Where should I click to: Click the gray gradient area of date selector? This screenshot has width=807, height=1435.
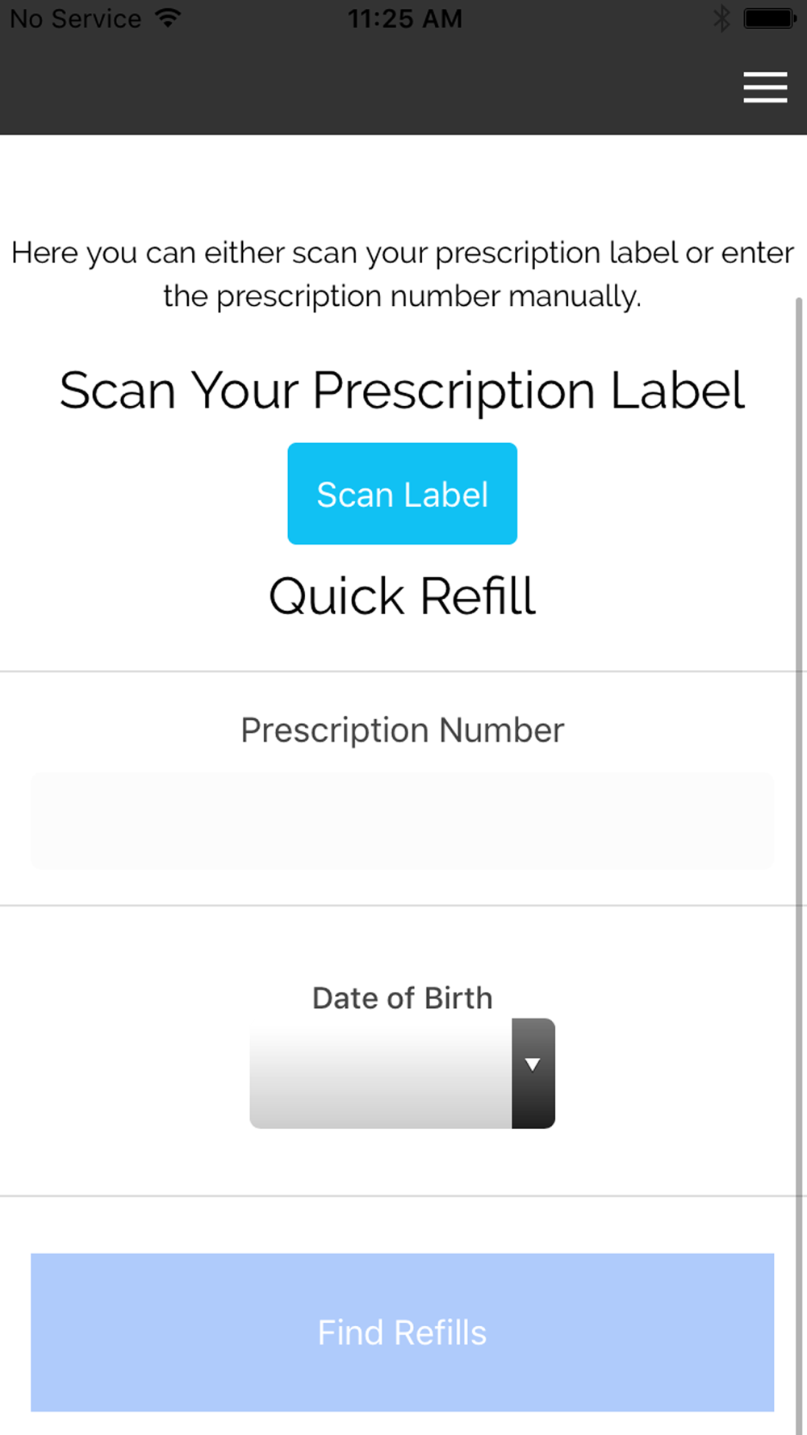tap(380, 1073)
